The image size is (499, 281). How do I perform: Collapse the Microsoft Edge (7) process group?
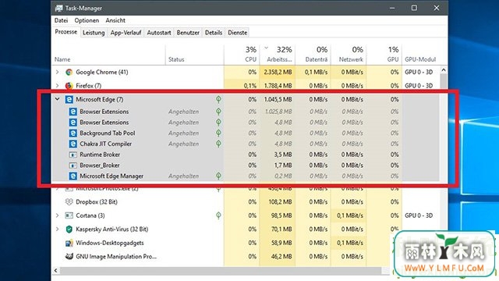[x=57, y=99]
